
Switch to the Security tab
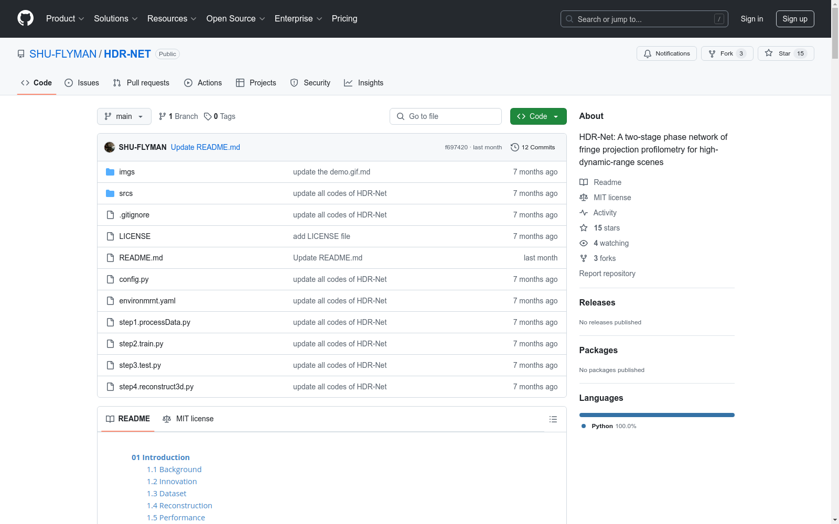point(310,83)
